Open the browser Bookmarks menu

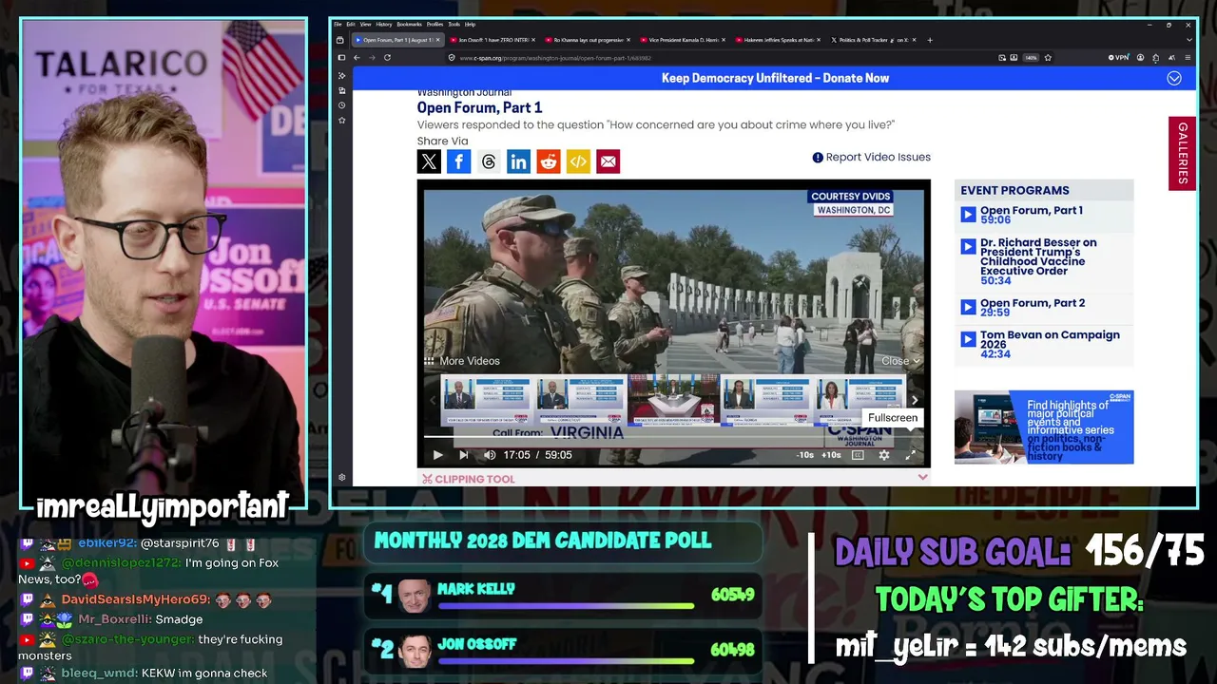(x=410, y=24)
